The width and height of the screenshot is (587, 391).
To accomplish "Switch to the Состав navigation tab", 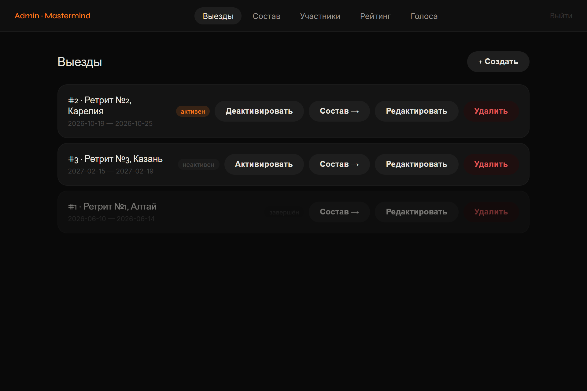I will point(266,16).
